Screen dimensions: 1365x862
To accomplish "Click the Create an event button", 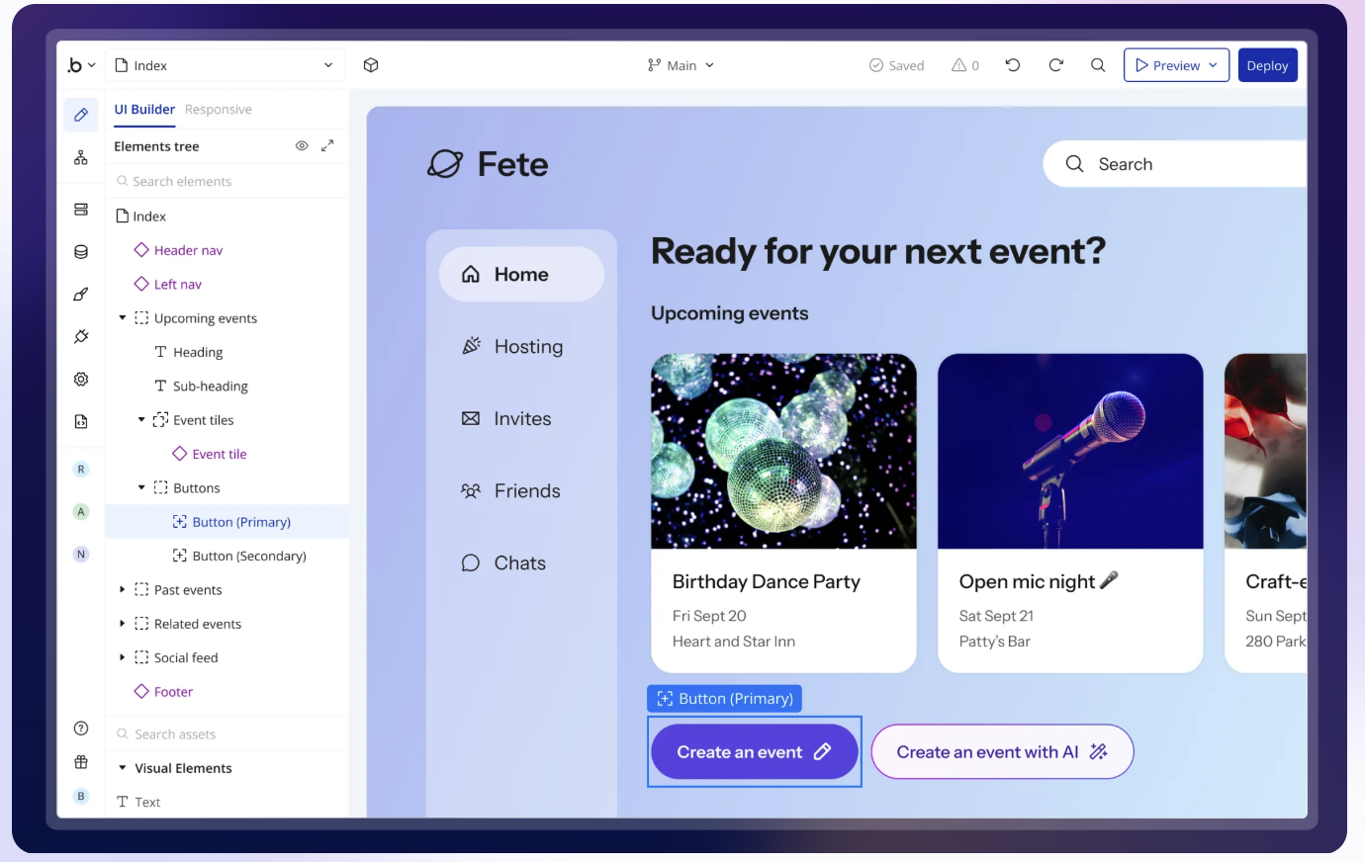I will [x=755, y=752].
